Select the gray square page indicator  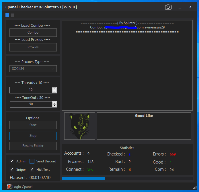point(12,15)
